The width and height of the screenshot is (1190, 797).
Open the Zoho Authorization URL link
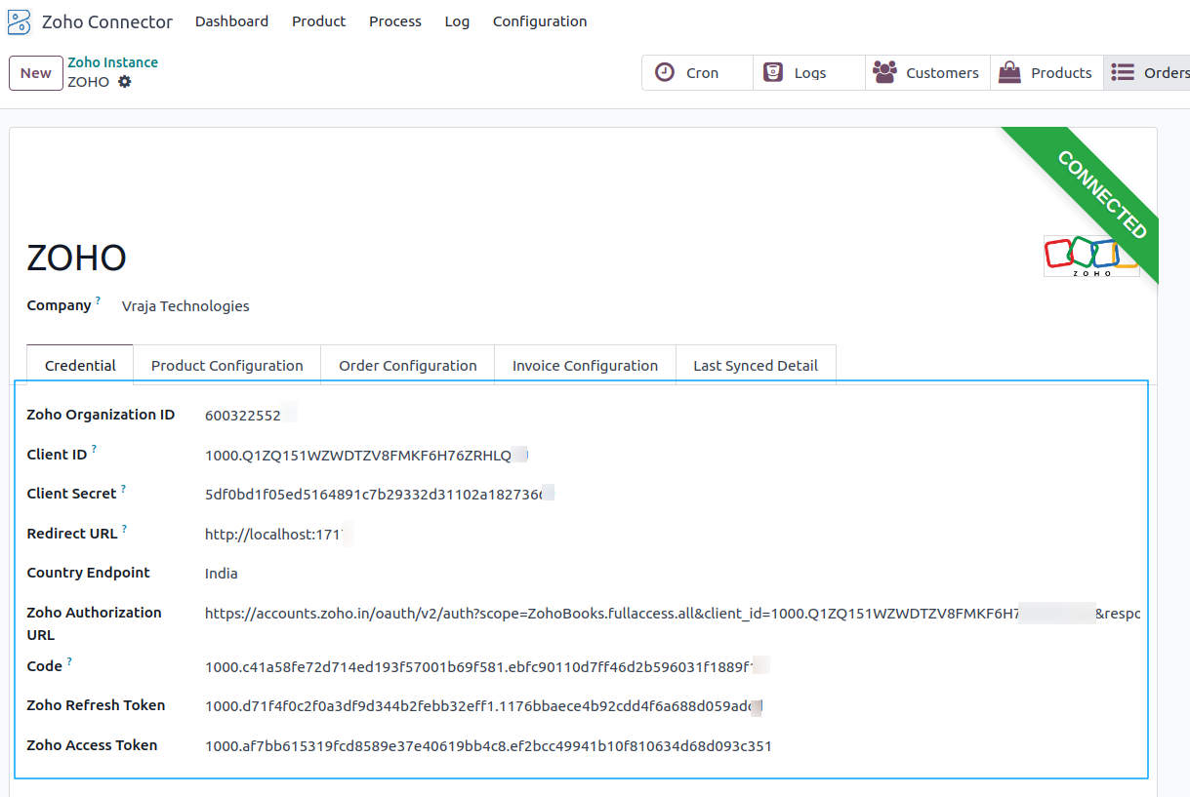point(673,614)
